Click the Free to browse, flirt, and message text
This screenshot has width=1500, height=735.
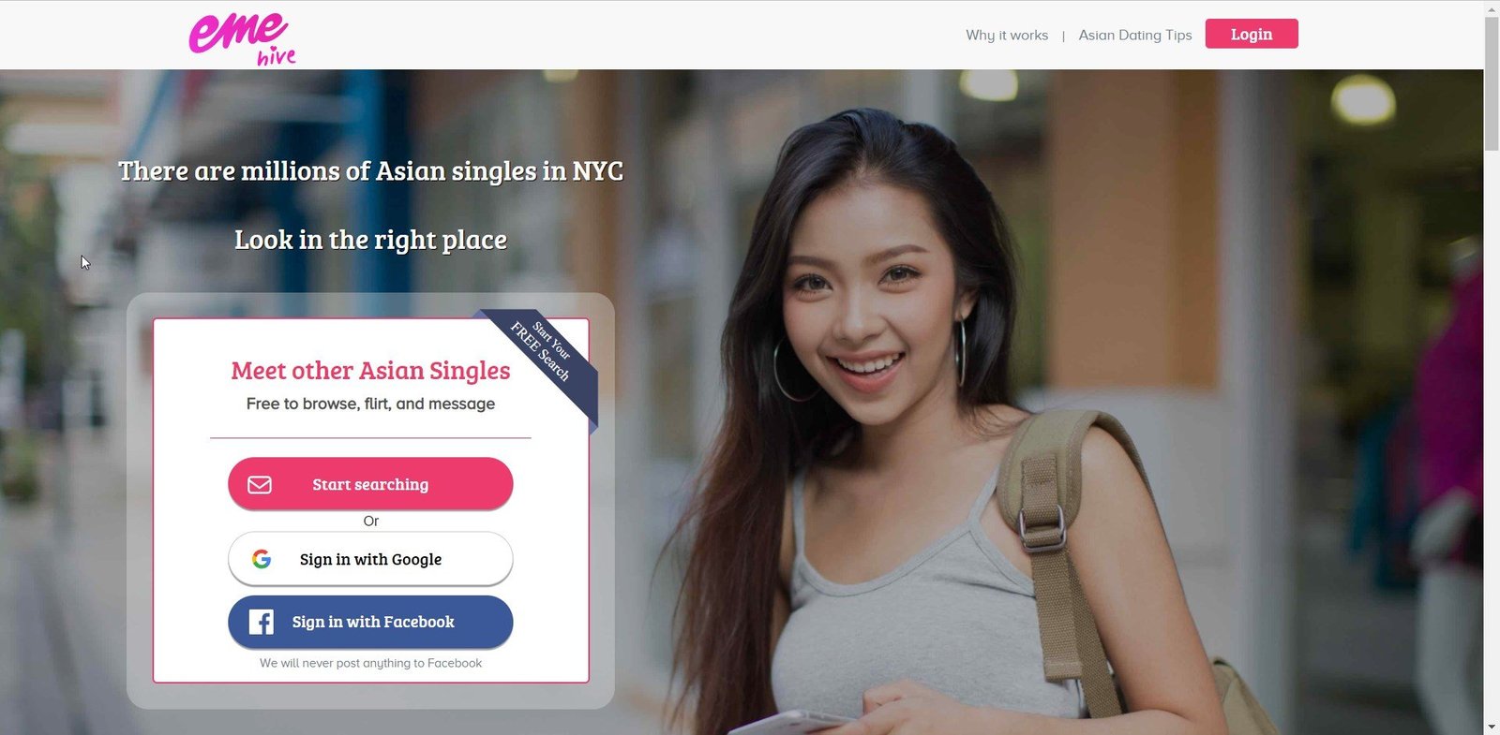[370, 404]
